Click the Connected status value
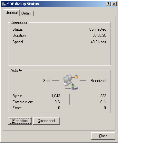The height and width of the screenshot is (143, 165). (98, 29)
